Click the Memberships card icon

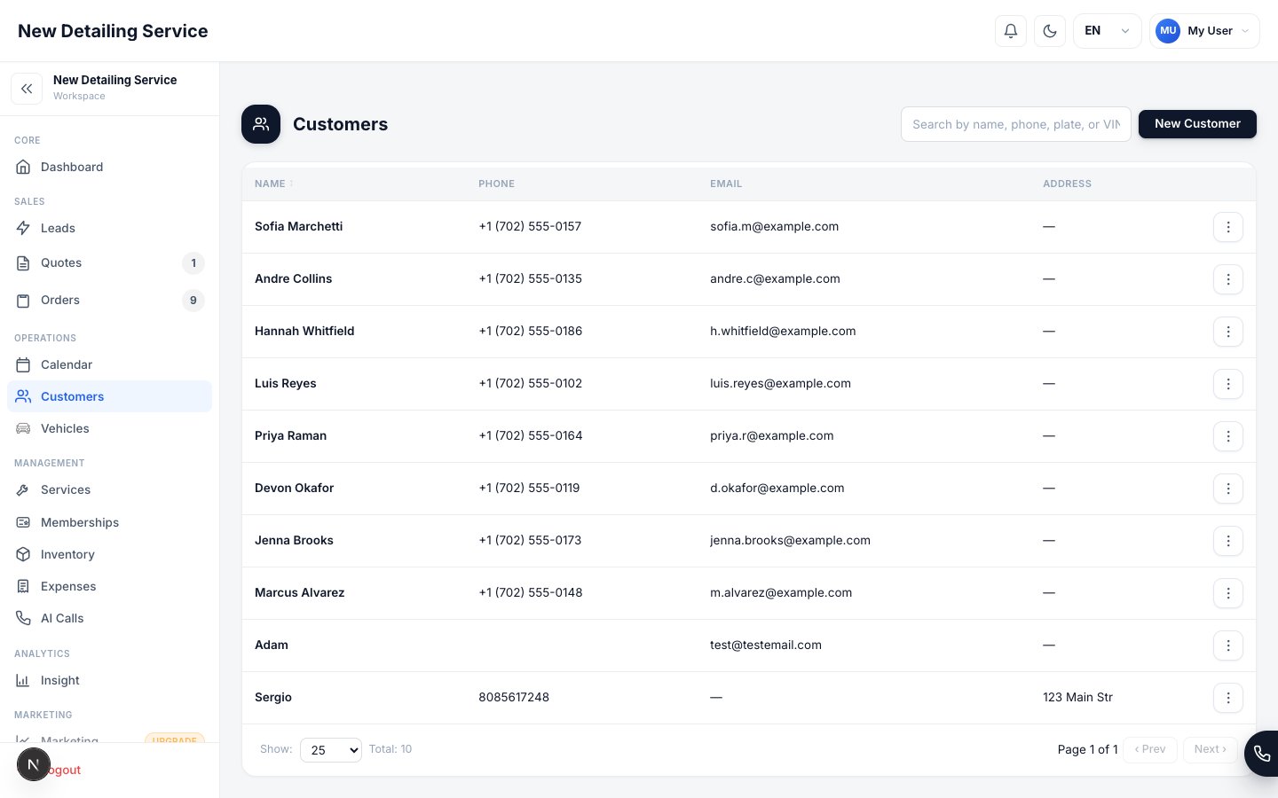point(23,522)
